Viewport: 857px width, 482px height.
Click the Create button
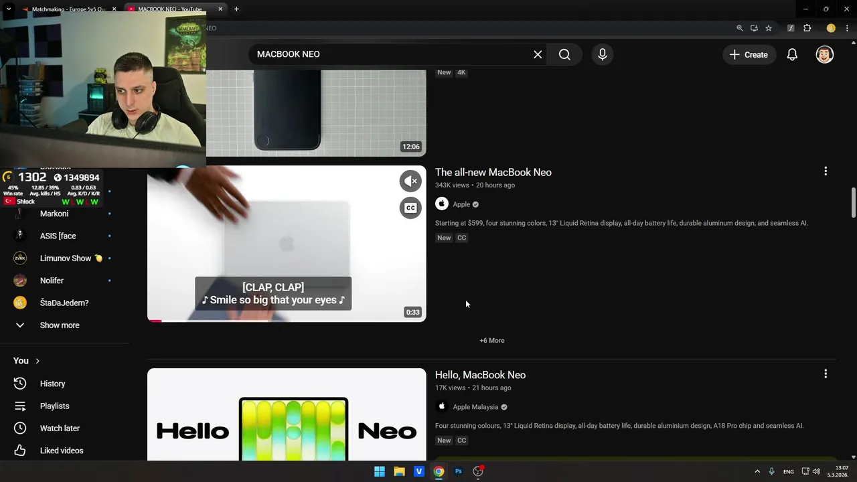coord(749,54)
